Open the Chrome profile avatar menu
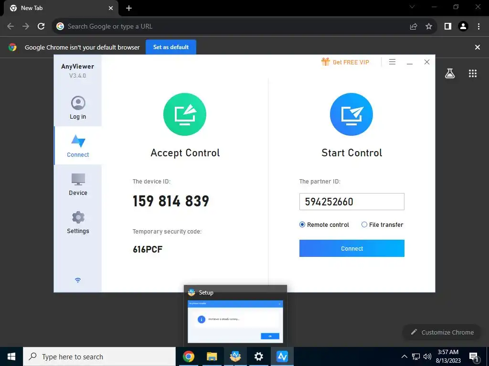This screenshot has height=366, width=489. [463, 27]
